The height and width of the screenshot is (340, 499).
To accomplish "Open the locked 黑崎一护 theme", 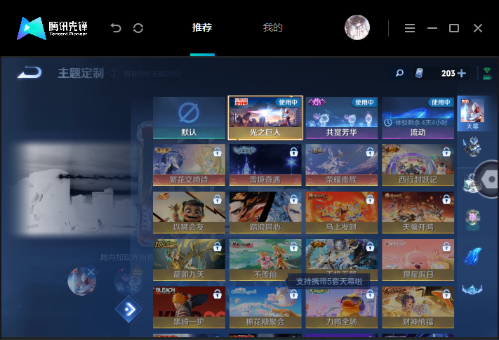I will pos(189,307).
